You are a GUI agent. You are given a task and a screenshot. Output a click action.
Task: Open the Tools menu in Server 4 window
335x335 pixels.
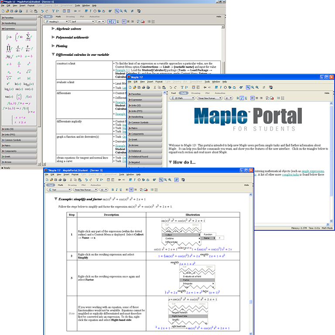pyautogui.click(x=77, y=5)
